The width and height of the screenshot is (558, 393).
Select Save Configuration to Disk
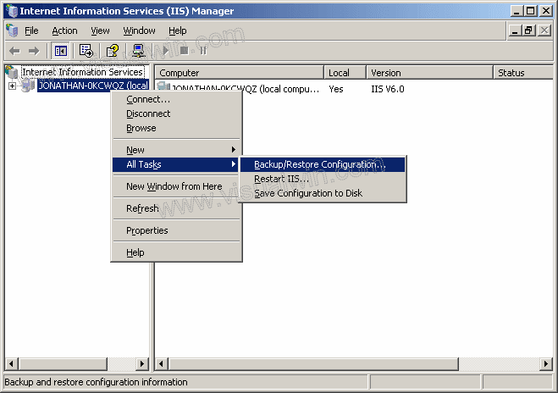pyautogui.click(x=323, y=193)
